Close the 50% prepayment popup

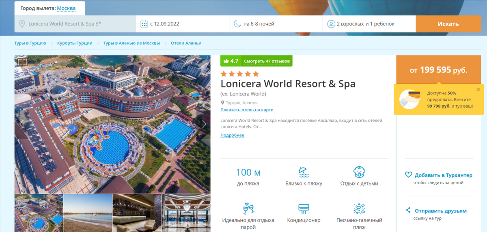pyautogui.click(x=478, y=89)
